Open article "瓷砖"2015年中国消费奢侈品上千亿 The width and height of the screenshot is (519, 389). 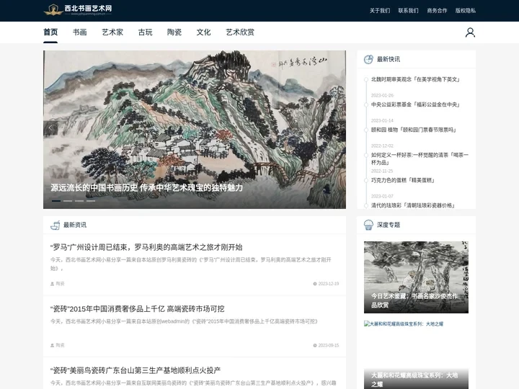click(138, 308)
